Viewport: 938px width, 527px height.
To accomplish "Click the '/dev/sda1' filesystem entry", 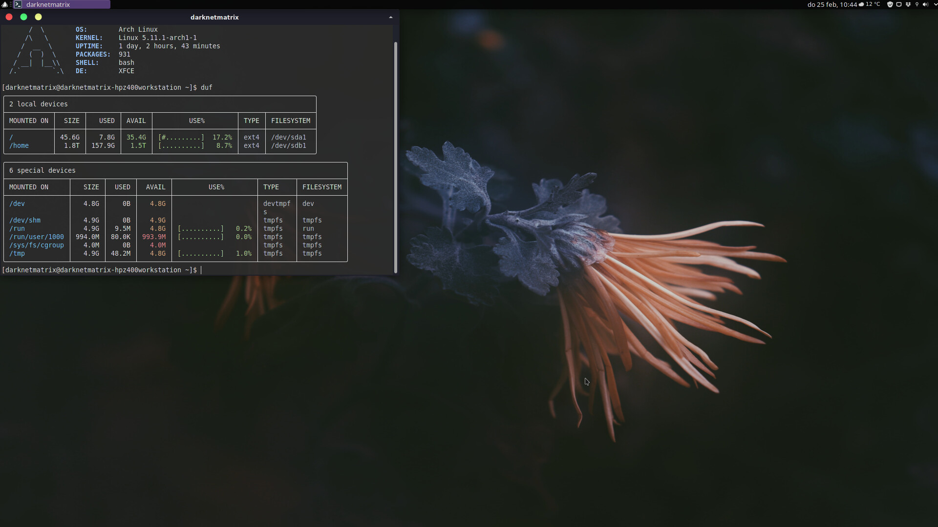I will 288,137.
